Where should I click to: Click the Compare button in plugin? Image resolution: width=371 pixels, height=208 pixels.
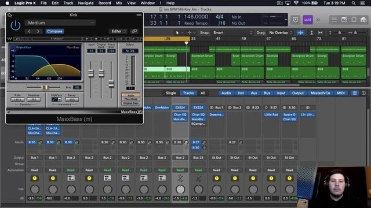coord(54,31)
